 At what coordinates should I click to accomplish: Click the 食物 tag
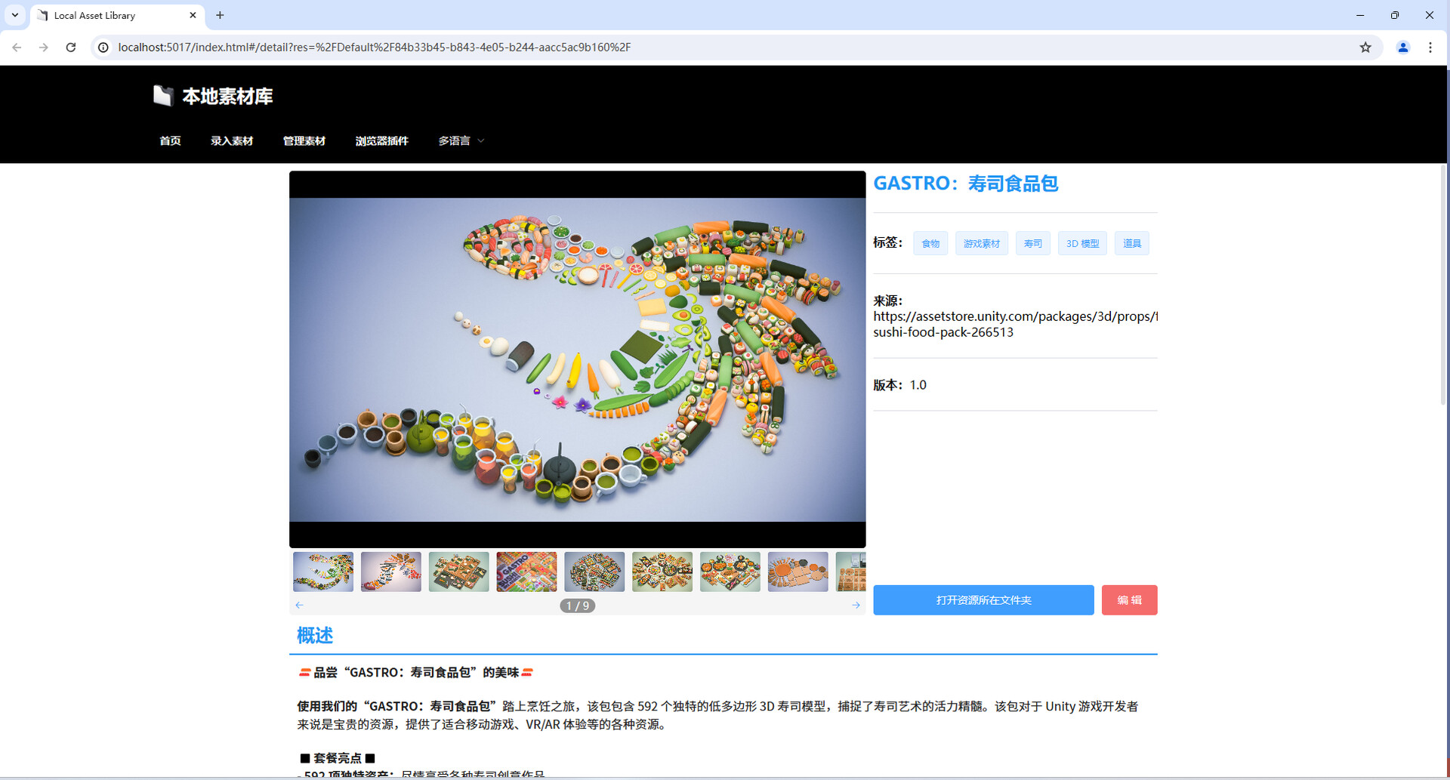pyautogui.click(x=930, y=243)
